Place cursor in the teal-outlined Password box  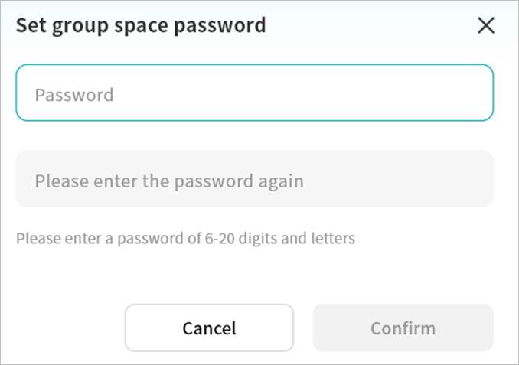[254, 93]
